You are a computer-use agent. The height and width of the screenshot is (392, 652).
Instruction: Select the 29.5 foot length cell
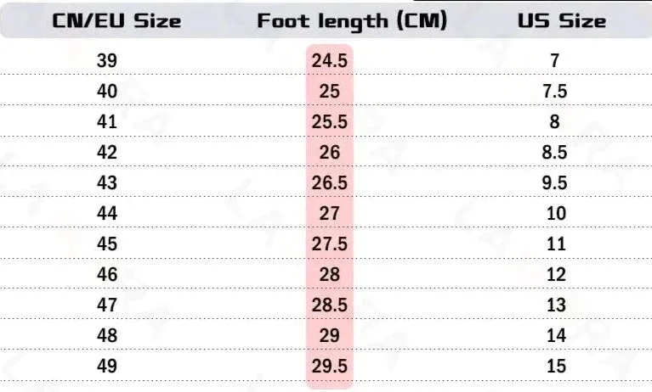coord(329,367)
